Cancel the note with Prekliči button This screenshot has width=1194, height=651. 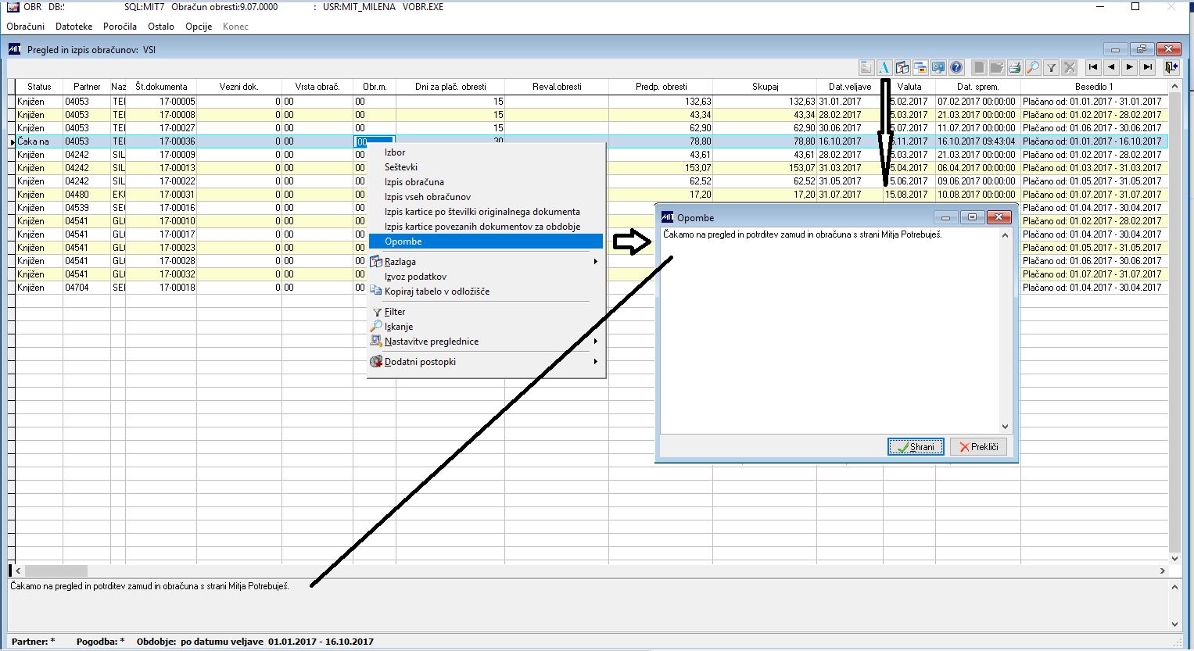pyautogui.click(x=978, y=447)
